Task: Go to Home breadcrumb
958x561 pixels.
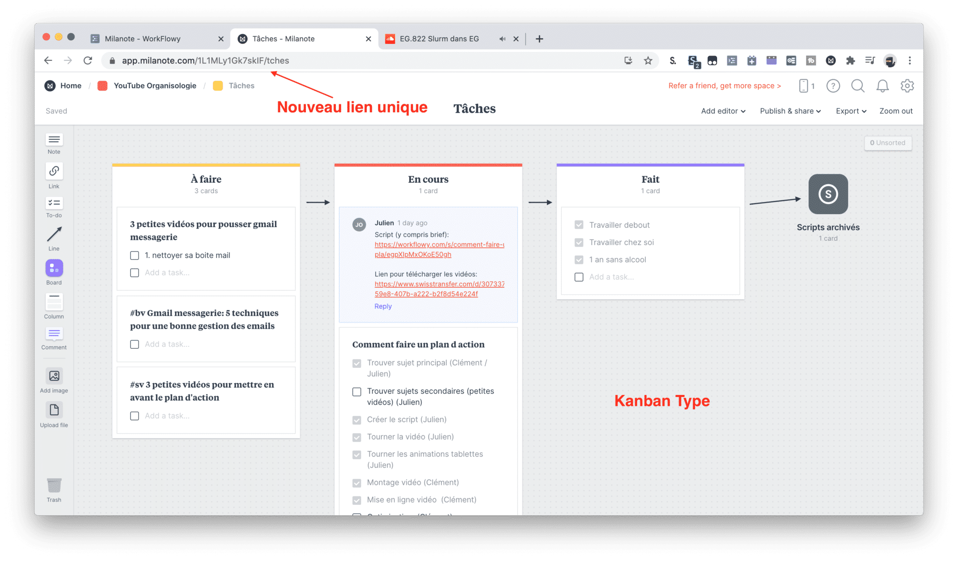Action: click(x=71, y=86)
